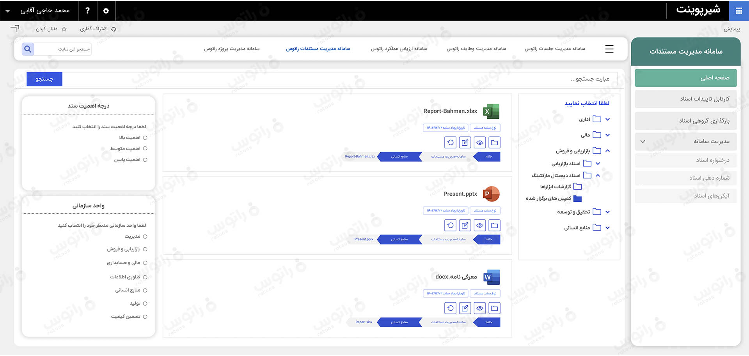The image size is (749, 356).
Task: Expand the تحقیق و توسعه folder
Action: [607, 212]
